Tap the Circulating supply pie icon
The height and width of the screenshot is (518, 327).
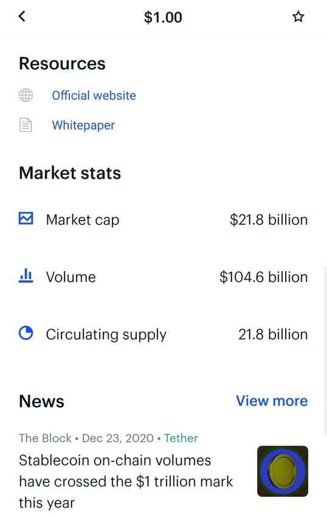tap(26, 333)
